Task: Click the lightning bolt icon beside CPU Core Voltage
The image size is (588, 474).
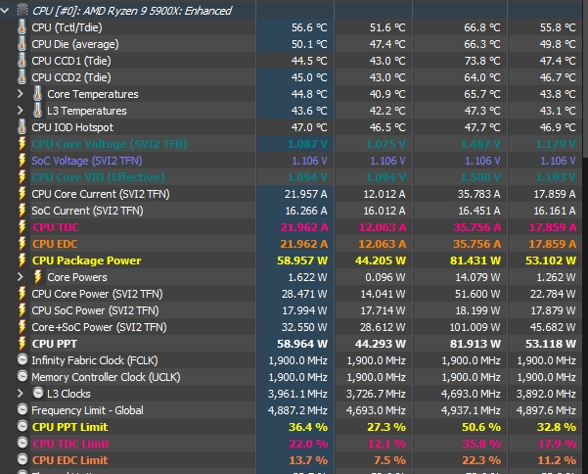Action: (23, 144)
